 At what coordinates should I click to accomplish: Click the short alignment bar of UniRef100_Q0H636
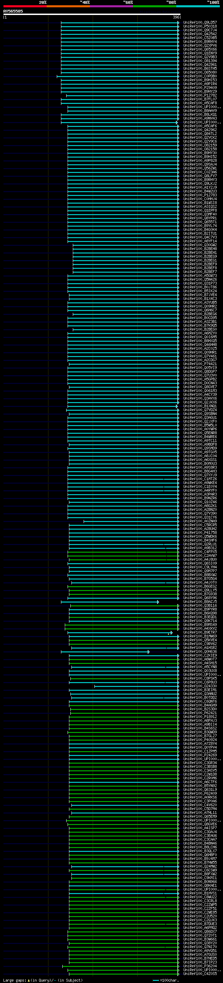pyautogui.click(x=105, y=652)
